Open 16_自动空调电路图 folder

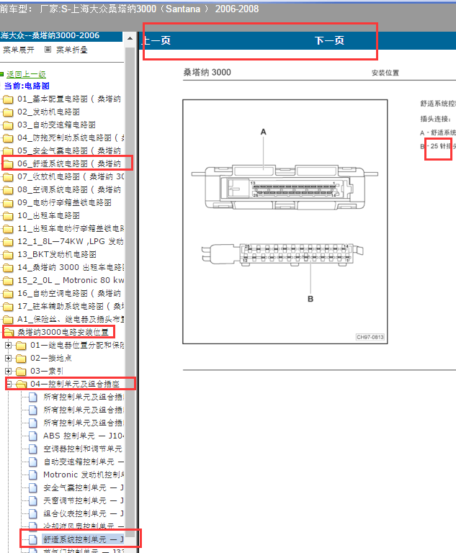point(69,294)
